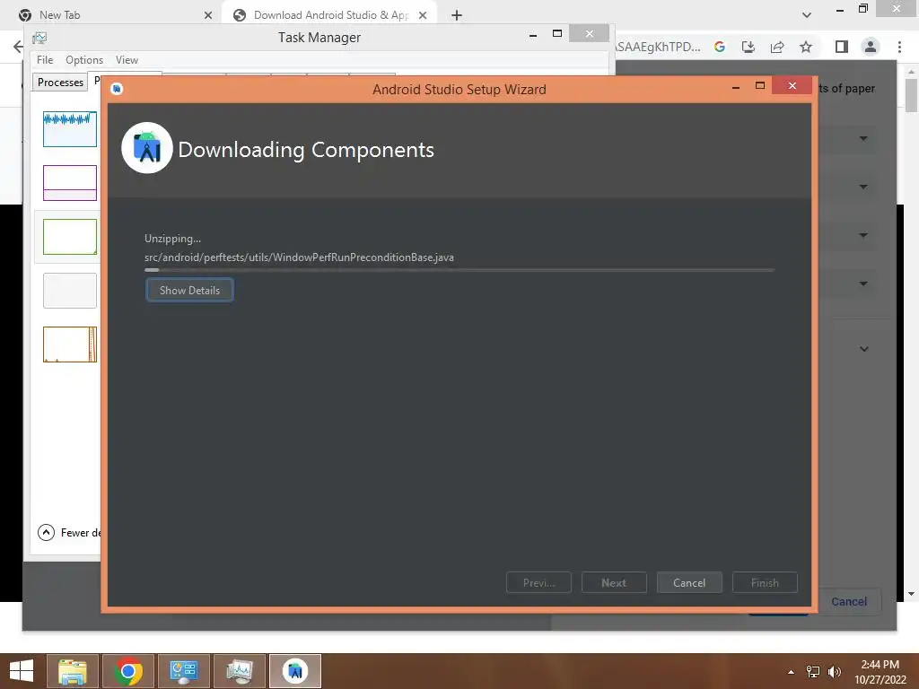Switch to the Download Android Studio Chrome tab

pos(330,15)
